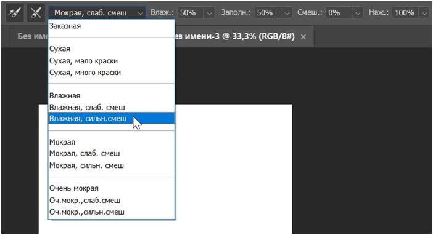This screenshot has height=235, width=433.
Task: Expand the Смеш. percentage dropdown arrow
Action: point(358,13)
